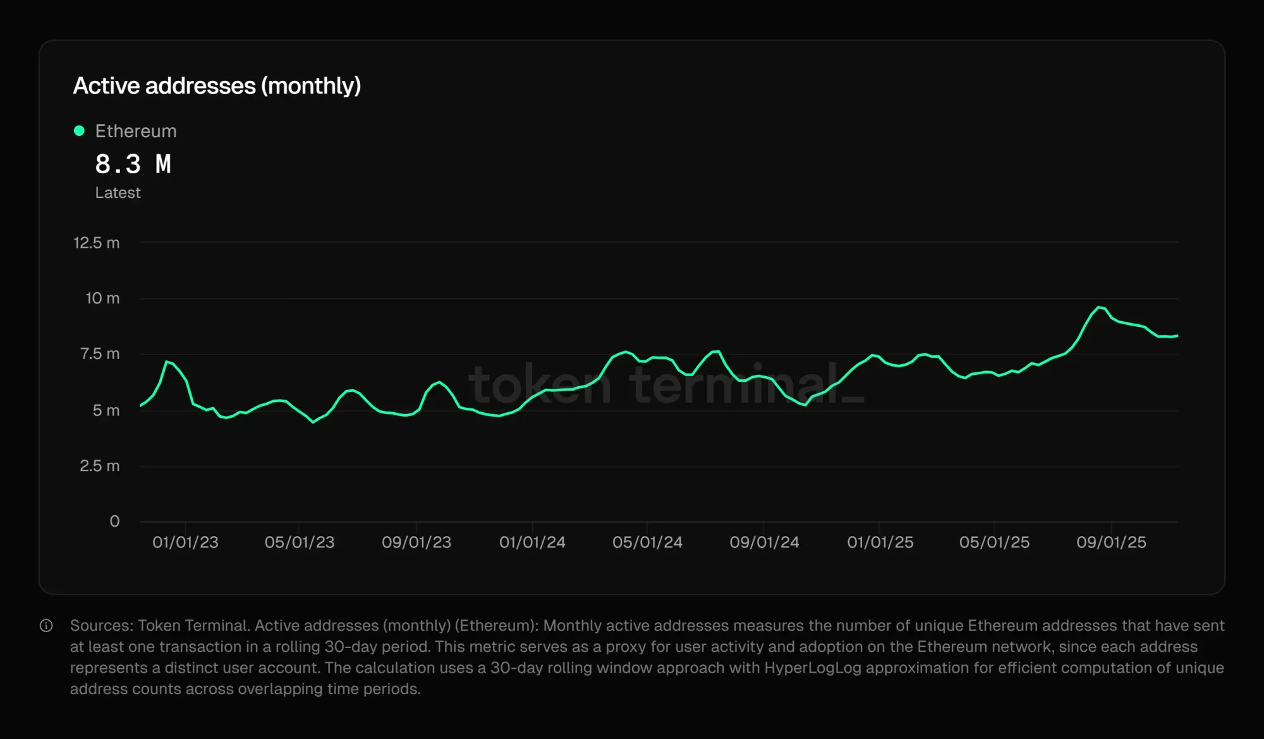Click the 7.5 m y-axis label
This screenshot has width=1264, height=739.
click(99, 354)
